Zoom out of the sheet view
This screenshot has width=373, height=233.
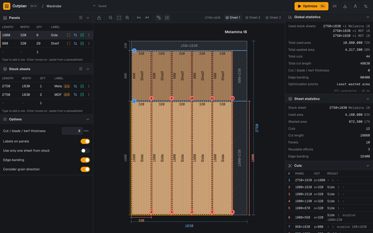tap(111, 18)
